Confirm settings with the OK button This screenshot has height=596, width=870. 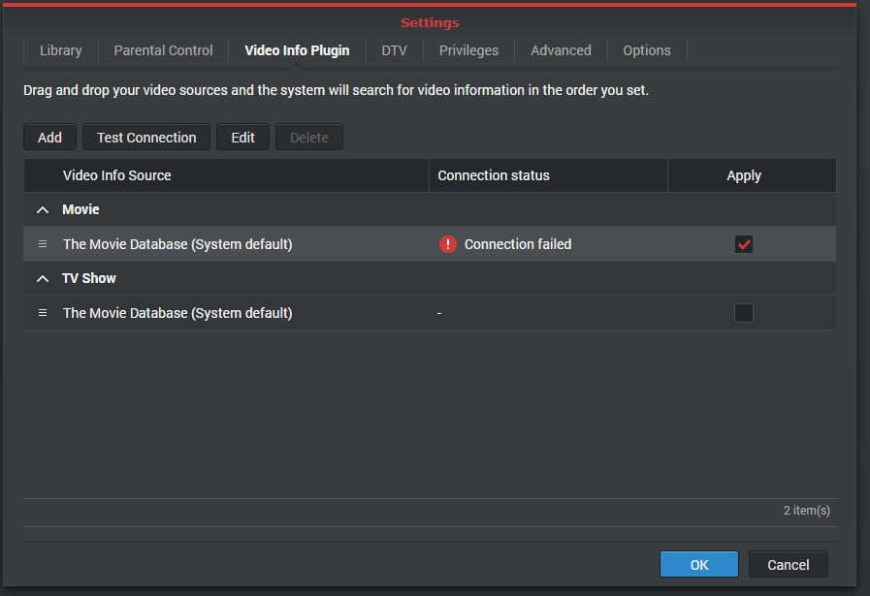pos(699,565)
